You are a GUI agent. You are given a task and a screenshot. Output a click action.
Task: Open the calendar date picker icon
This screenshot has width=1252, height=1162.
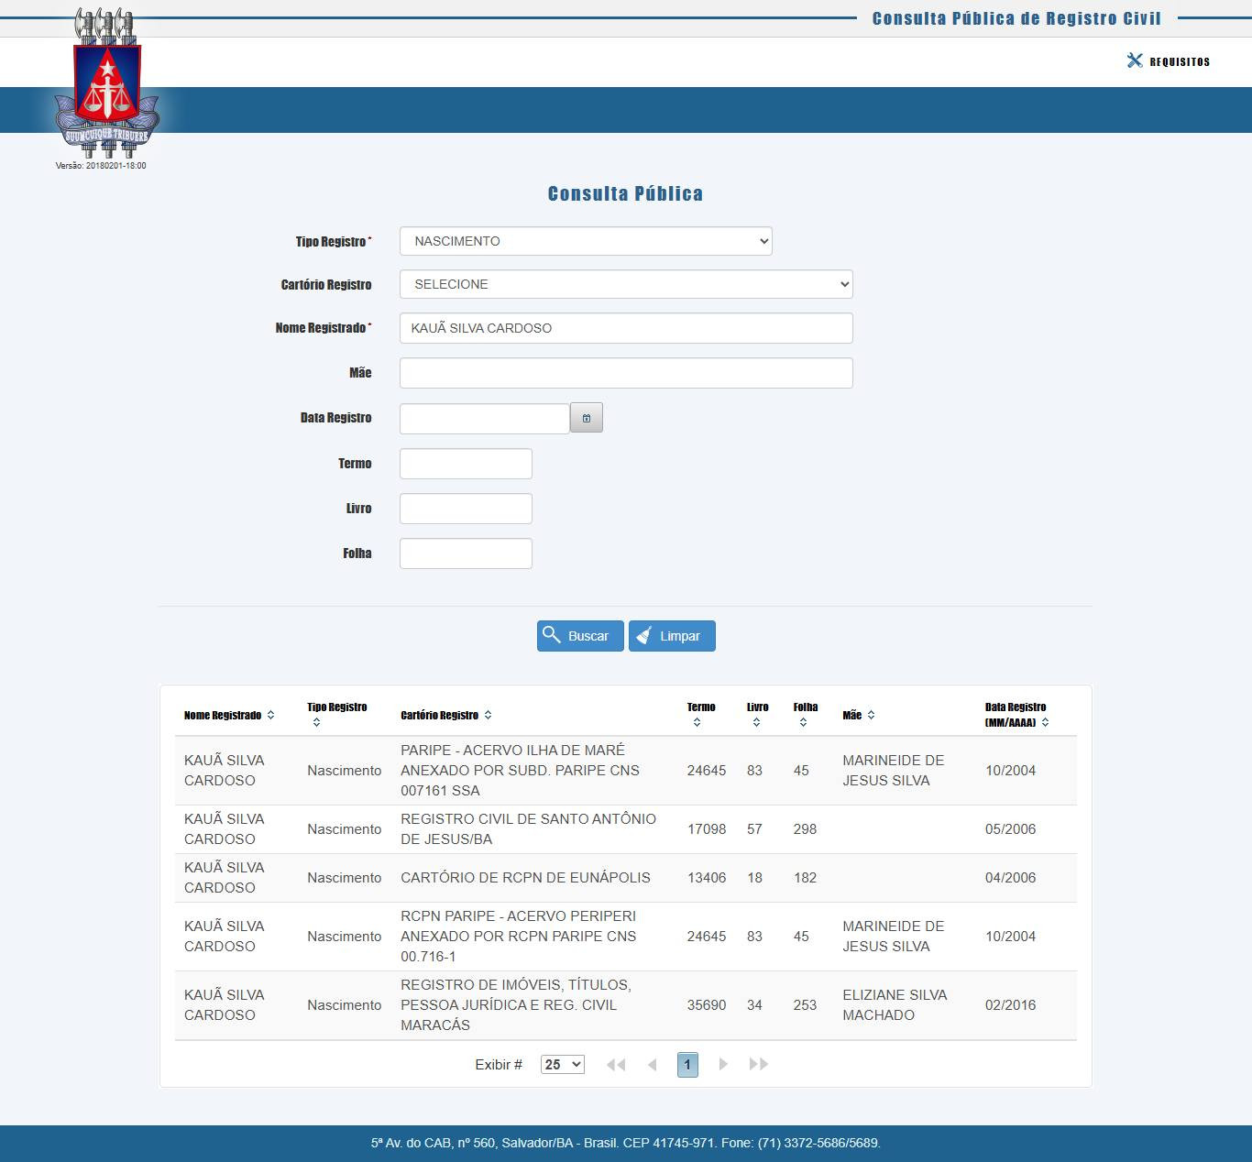586,418
